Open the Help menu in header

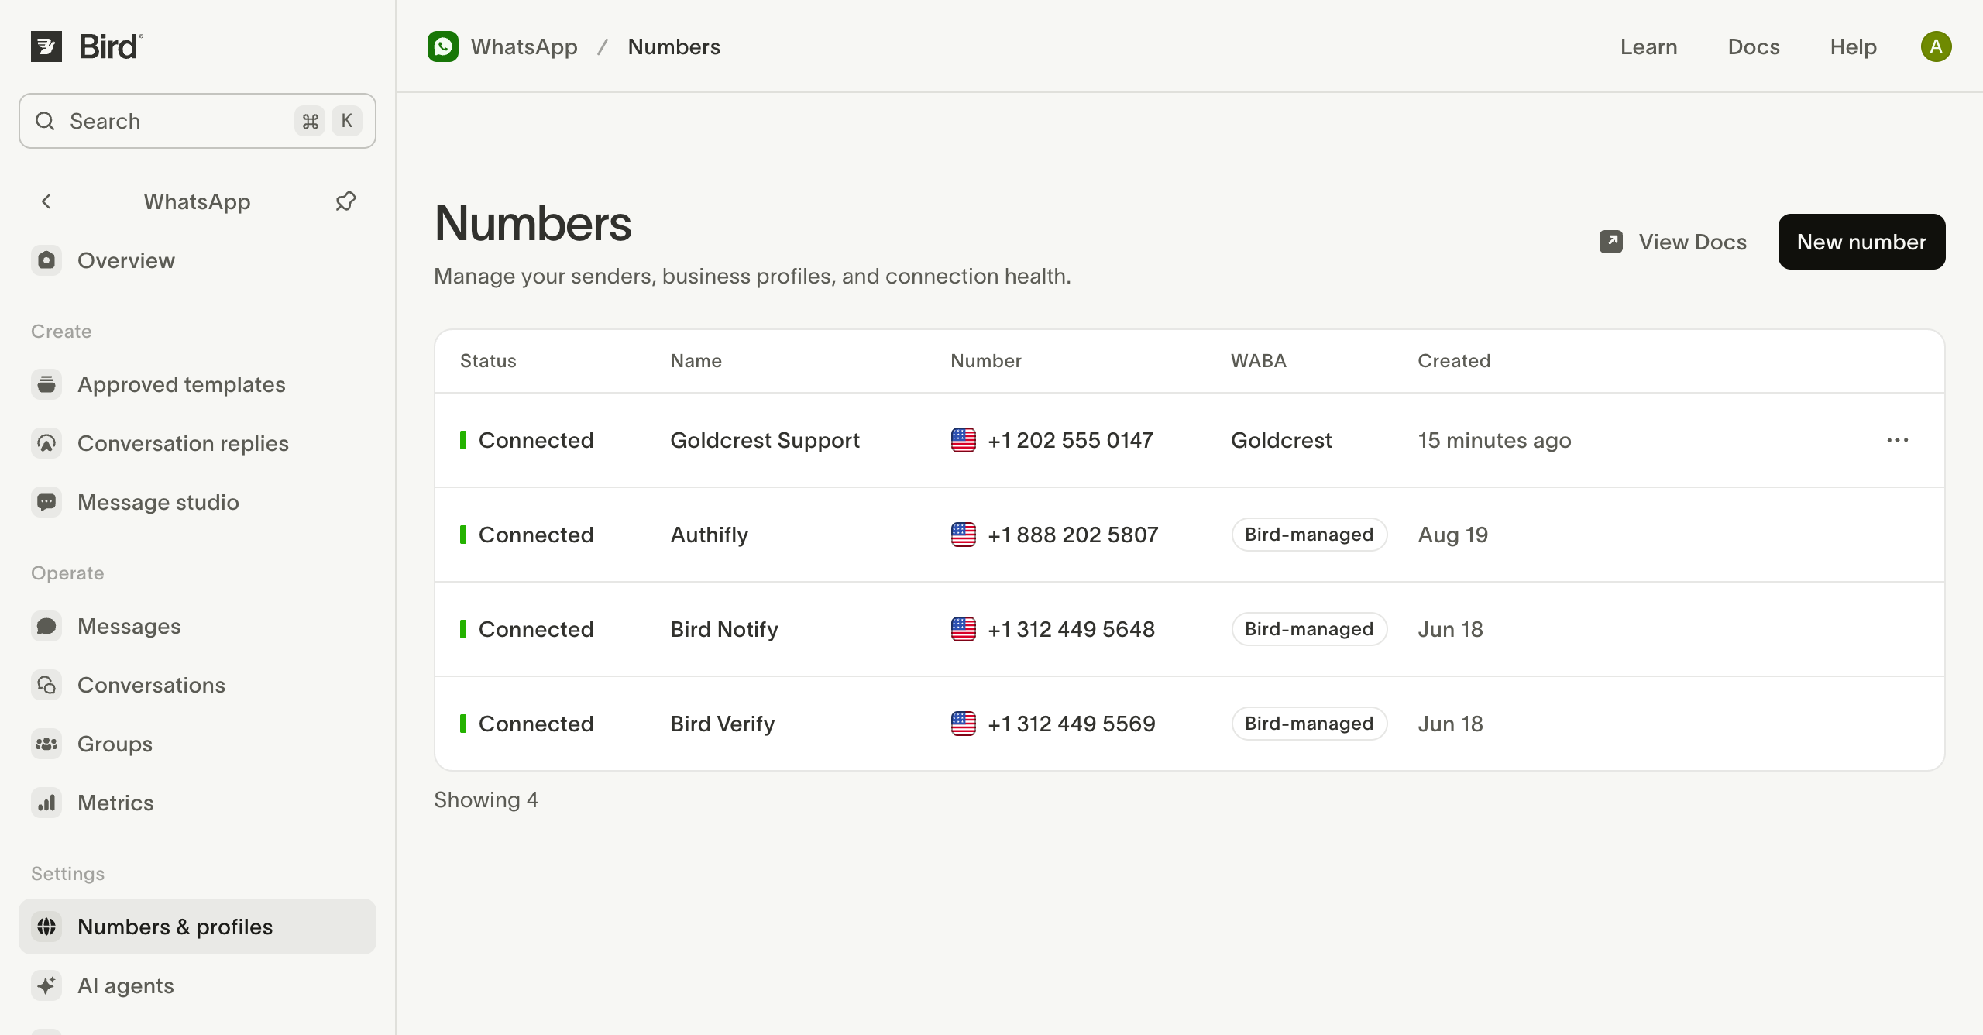[1853, 46]
